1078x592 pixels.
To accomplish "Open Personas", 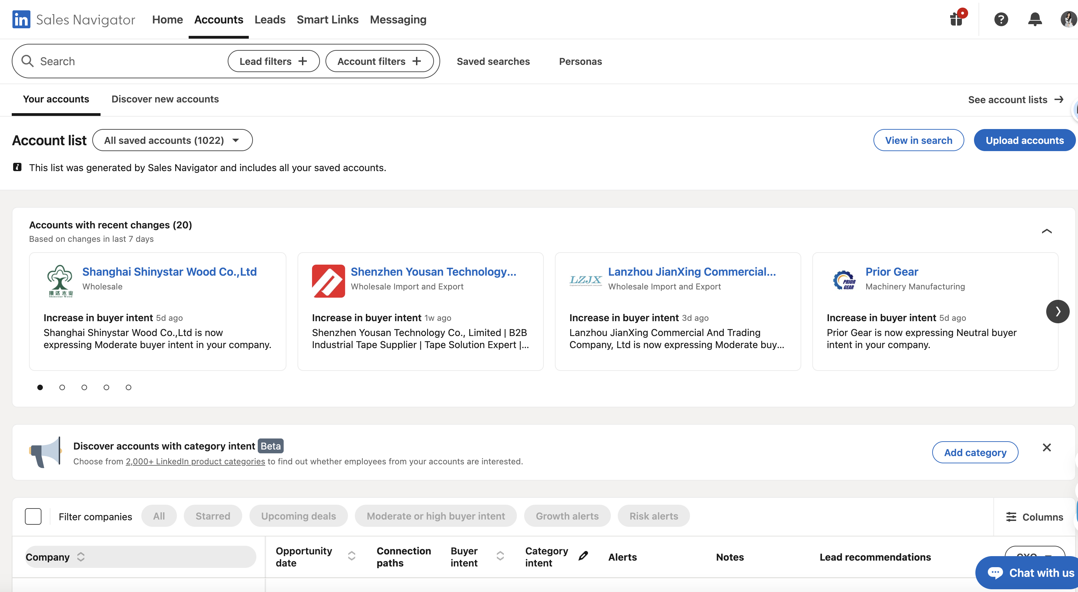I will pos(580,61).
